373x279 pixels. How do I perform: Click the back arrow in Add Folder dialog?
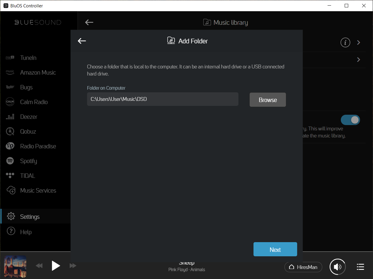(82, 41)
